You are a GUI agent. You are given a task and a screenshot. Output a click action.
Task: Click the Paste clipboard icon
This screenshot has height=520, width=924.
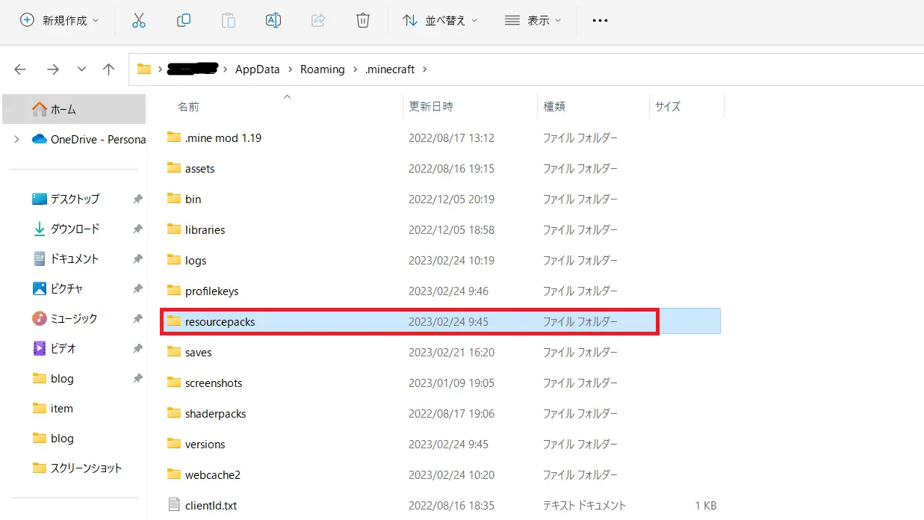(x=229, y=21)
